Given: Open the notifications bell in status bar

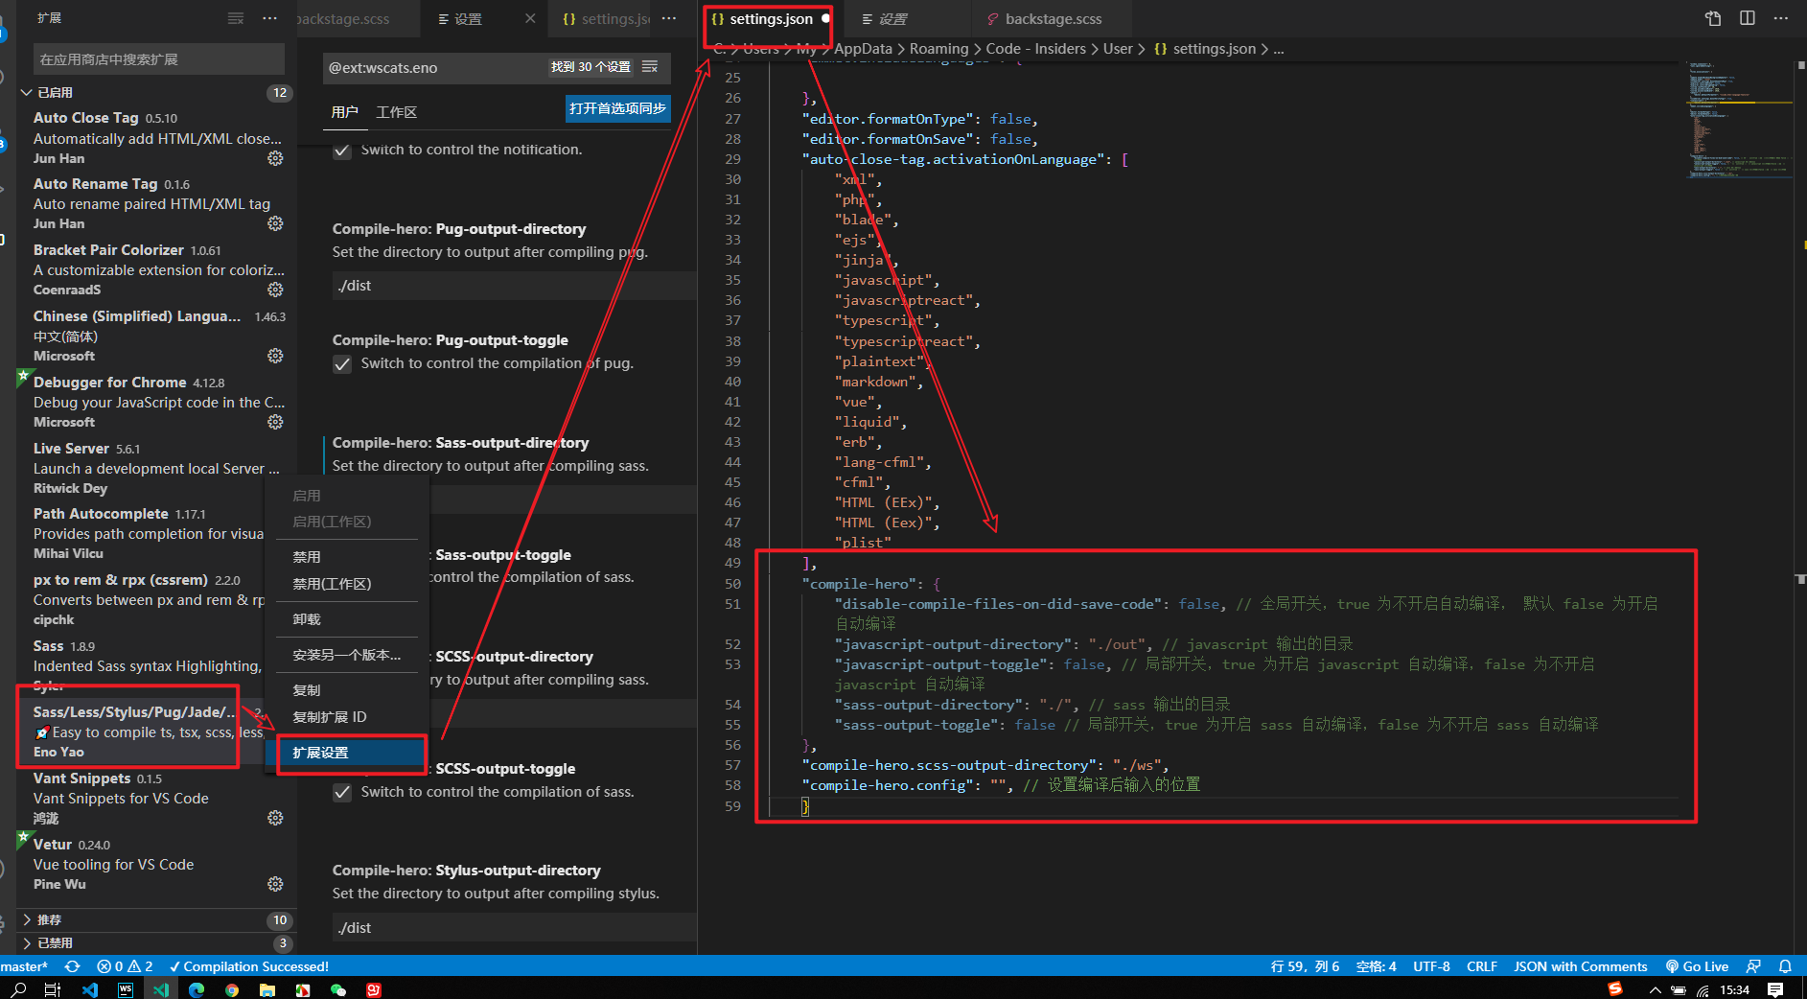Looking at the screenshot, I should pyautogui.click(x=1785, y=965).
